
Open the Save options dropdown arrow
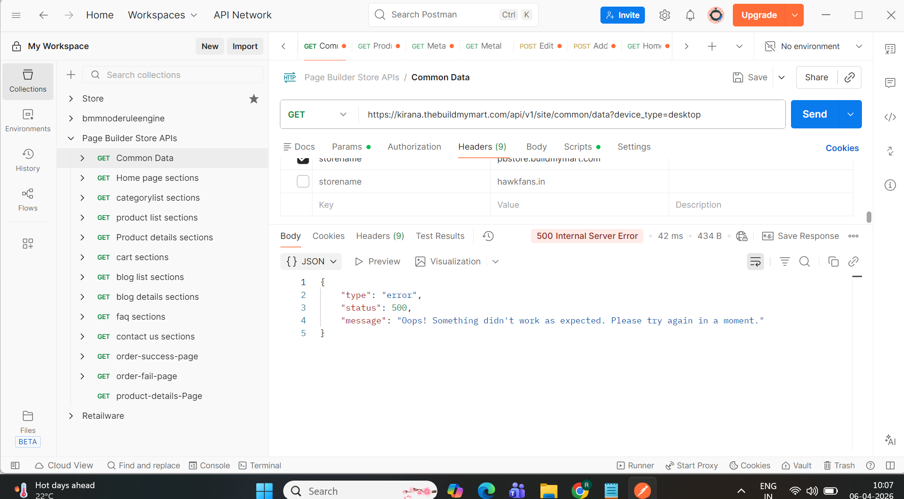pos(782,77)
